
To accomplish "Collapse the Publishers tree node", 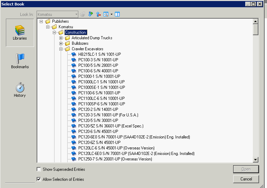I will 41,21.
